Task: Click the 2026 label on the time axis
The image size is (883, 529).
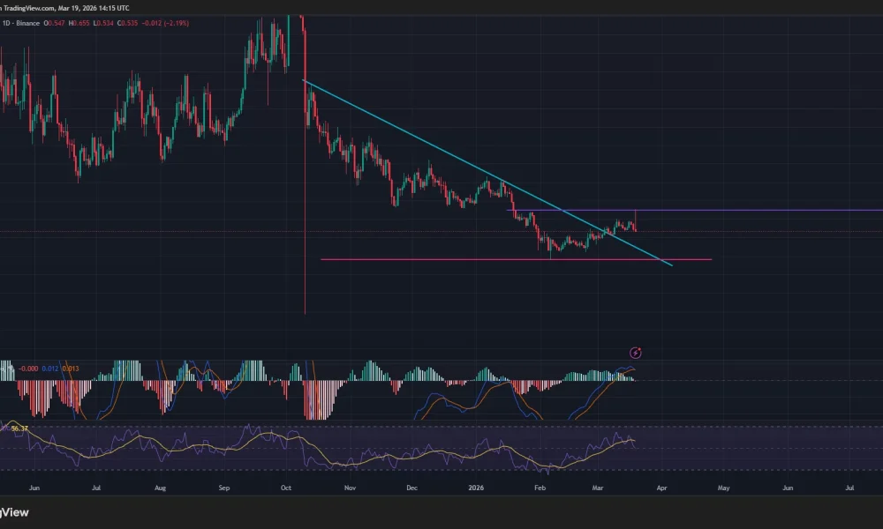Action: (478, 487)
